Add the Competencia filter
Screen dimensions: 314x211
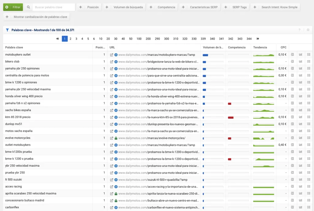[163, 7]
